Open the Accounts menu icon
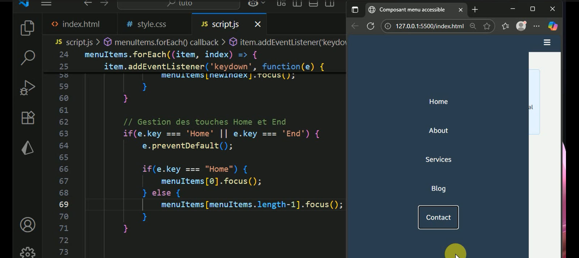This screenshot has height=258, width=579. coord(28,225)
